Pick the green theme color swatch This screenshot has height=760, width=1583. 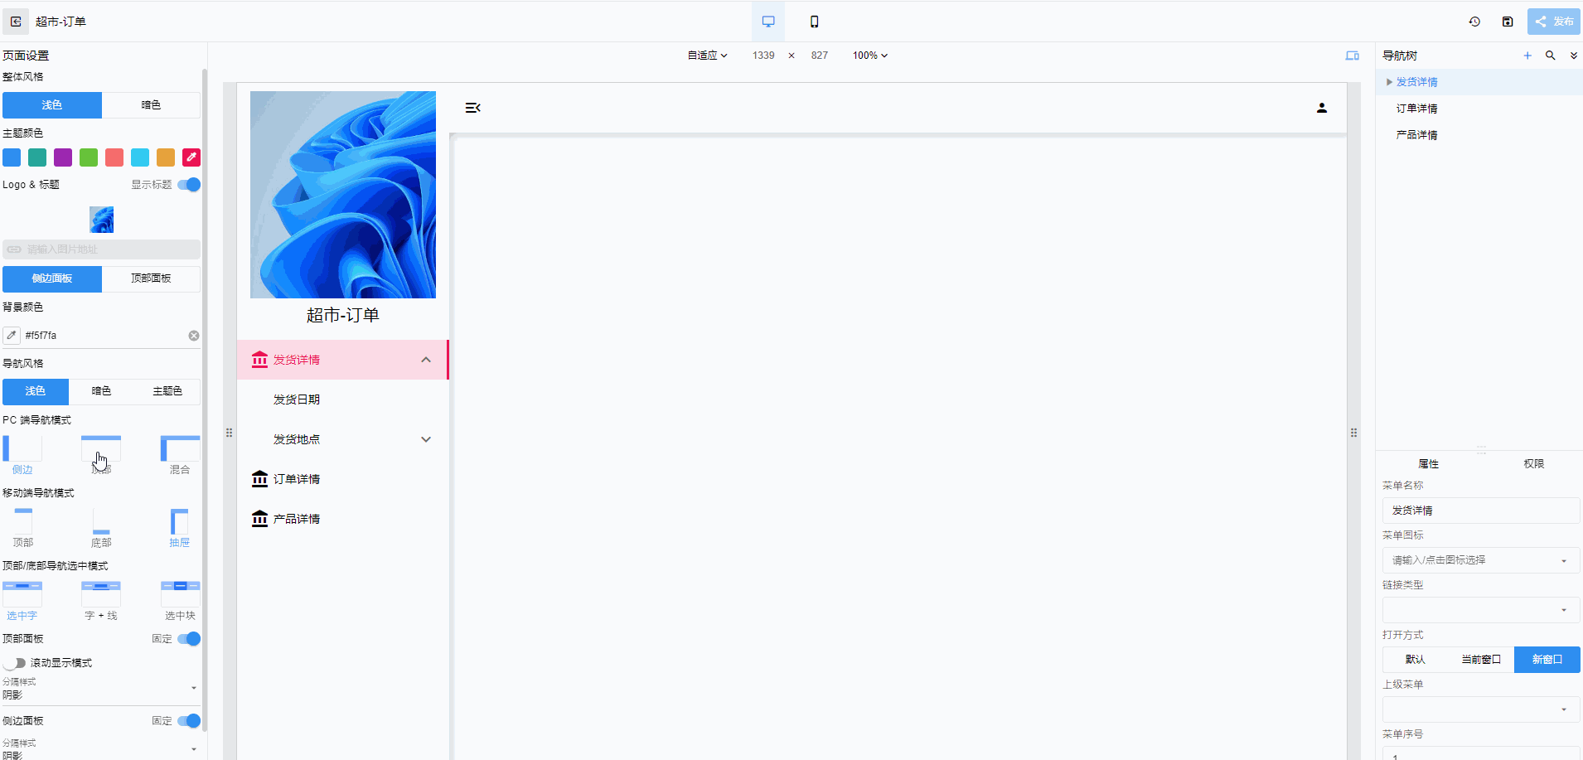pos(89,157)
